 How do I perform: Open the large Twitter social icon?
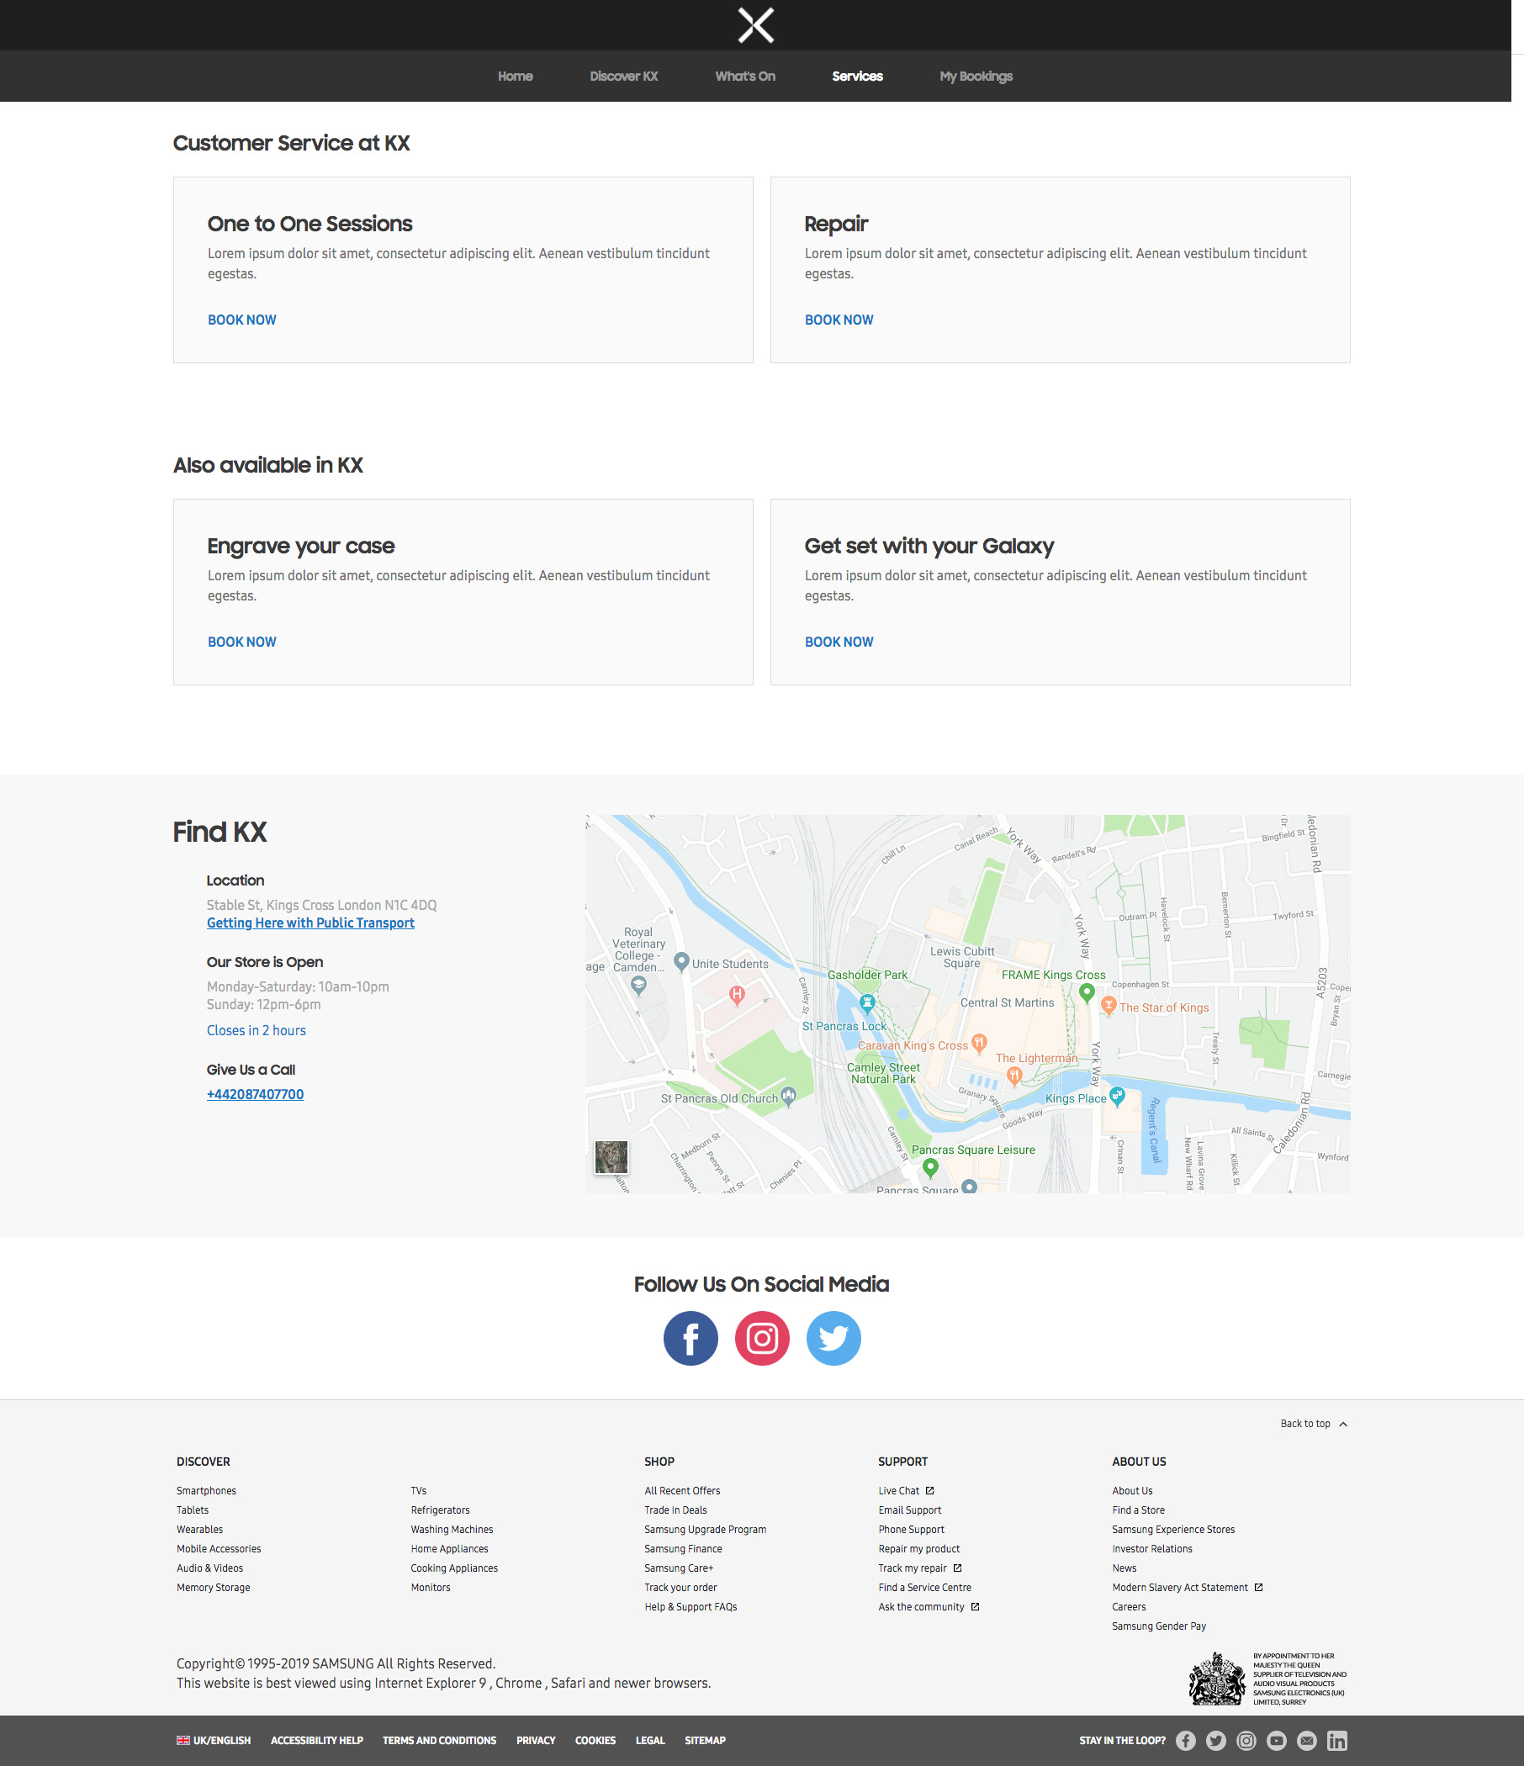point(833,1338)
